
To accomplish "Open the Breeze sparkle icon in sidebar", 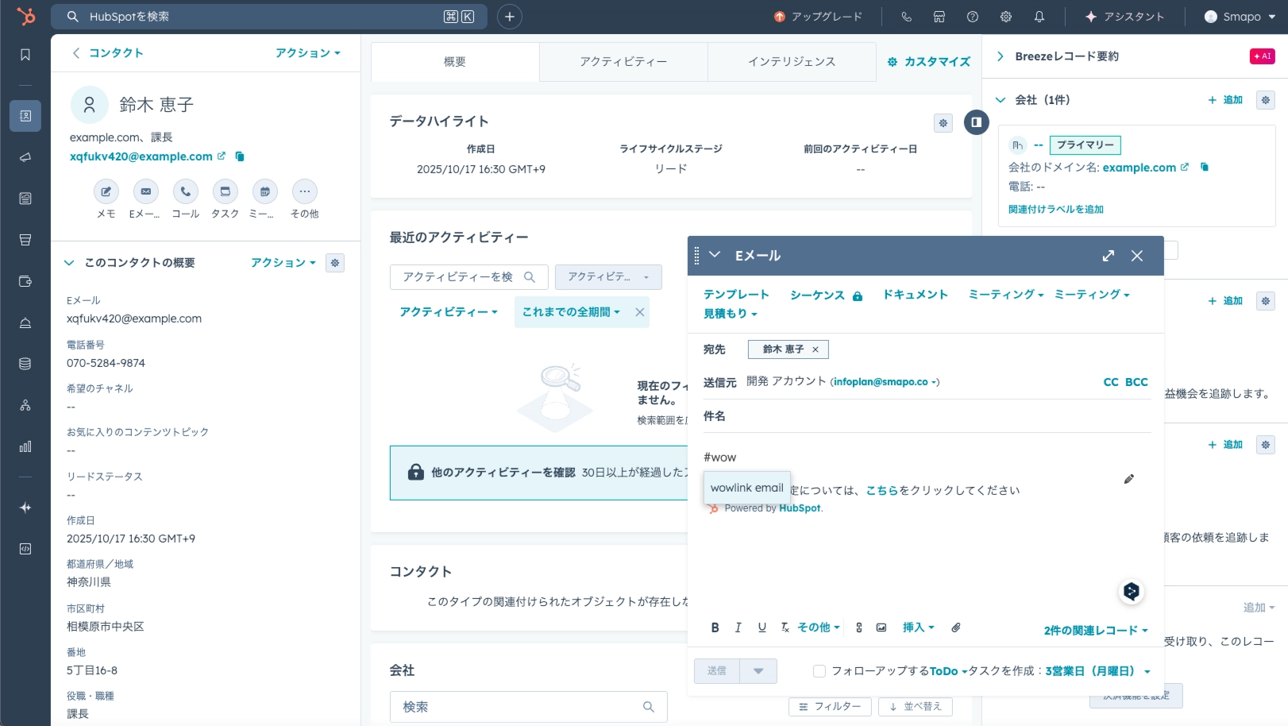I will coord(25,508).
